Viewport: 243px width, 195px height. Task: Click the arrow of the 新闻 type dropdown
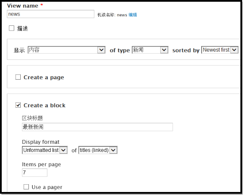coord(164,50)
